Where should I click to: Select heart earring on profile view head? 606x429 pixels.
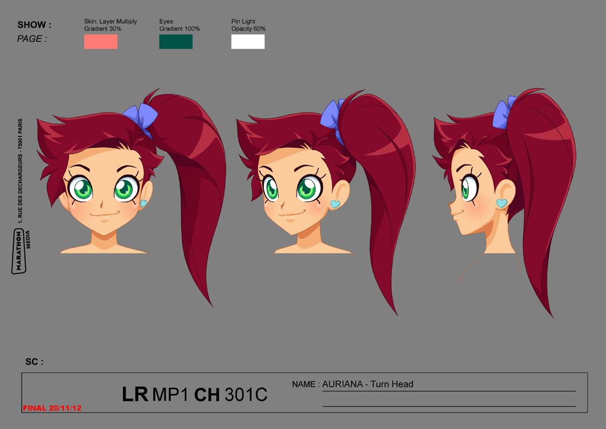[502, 203]
